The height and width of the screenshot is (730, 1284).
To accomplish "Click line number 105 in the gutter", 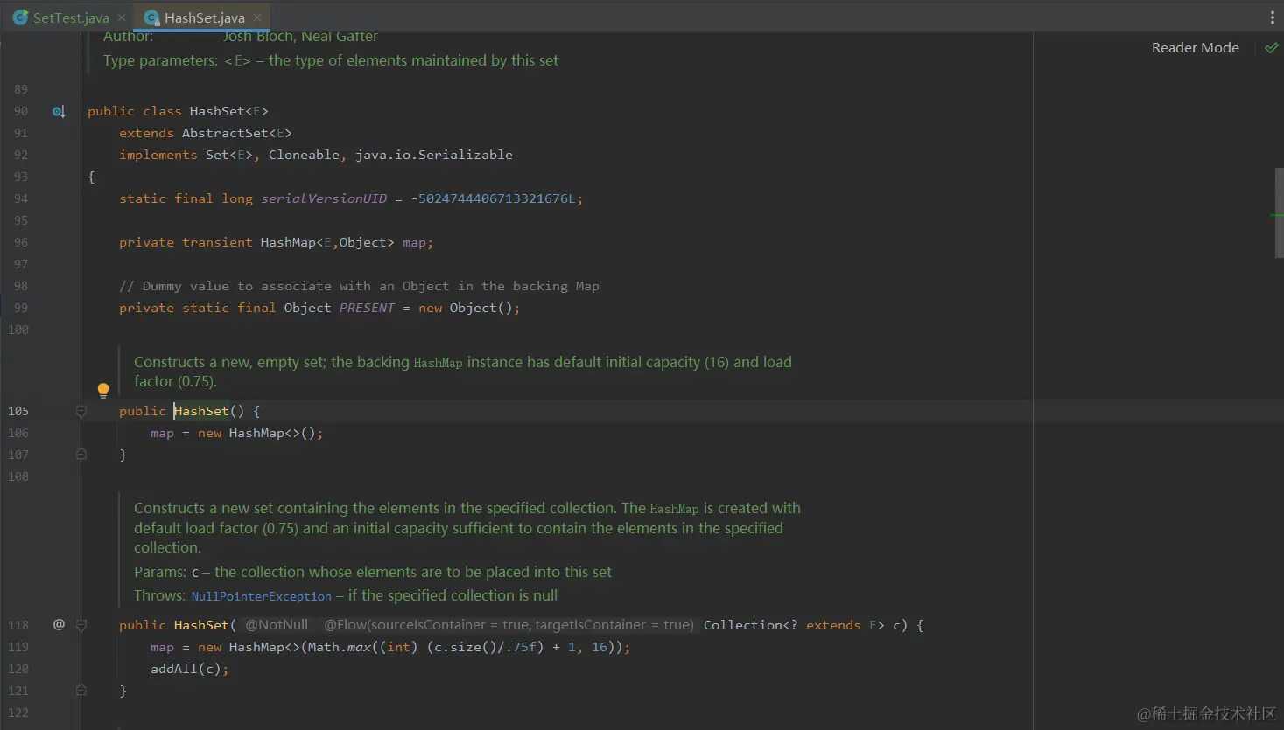I will [18, 411].
